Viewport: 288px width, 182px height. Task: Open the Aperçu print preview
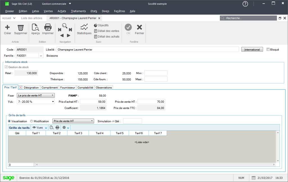[35, 27]
